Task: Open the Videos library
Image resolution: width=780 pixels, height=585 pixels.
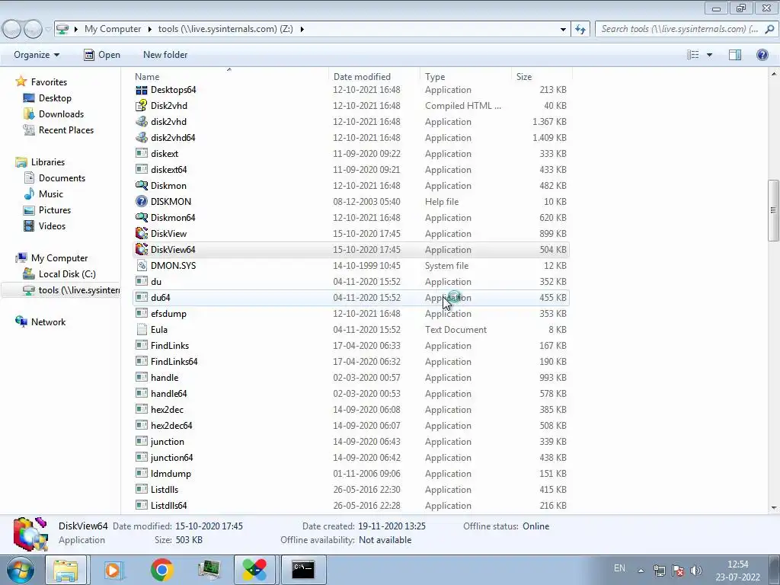Action: tap(52, 225)
